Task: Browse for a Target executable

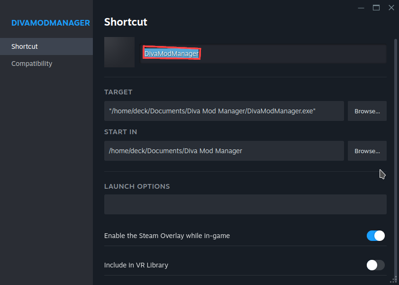Action: click(367, 111)
